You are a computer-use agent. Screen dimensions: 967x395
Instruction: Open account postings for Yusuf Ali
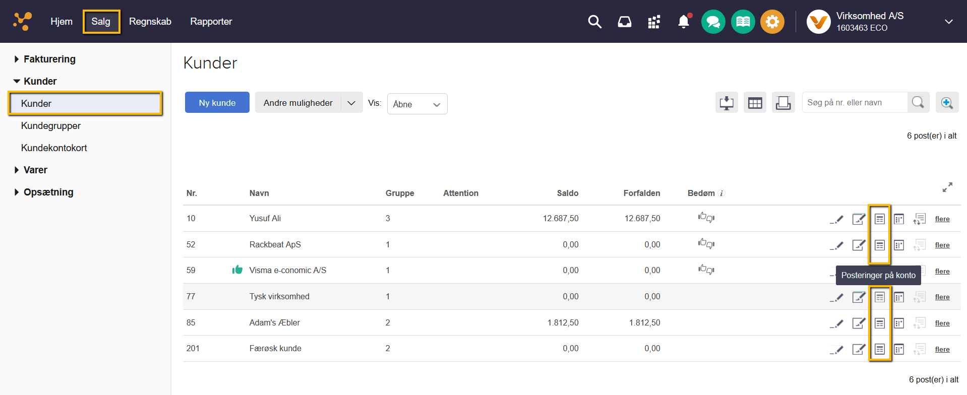(879, 219)
